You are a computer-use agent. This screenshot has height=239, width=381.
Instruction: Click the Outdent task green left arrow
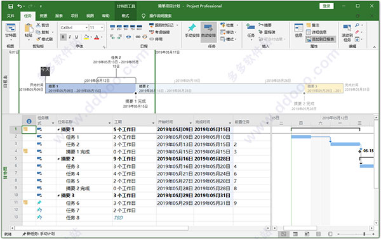[112, 37]
